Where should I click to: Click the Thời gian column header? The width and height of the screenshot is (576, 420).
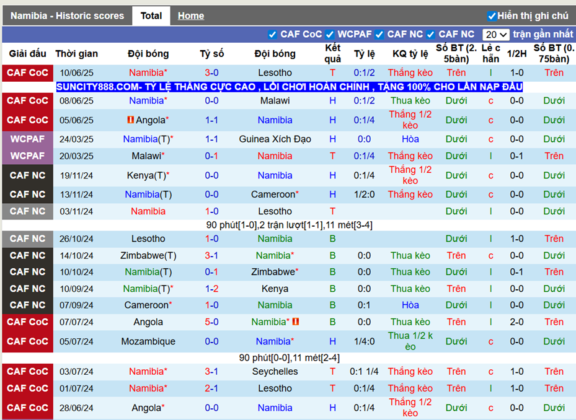click(76, 54)
